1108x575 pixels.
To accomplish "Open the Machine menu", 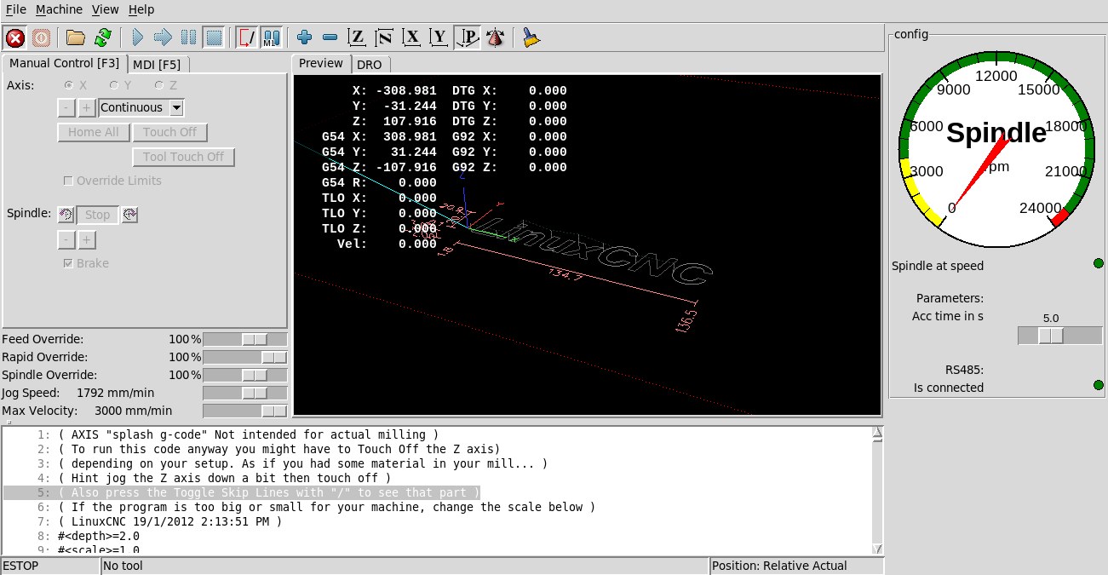I will tap(59, 9).
